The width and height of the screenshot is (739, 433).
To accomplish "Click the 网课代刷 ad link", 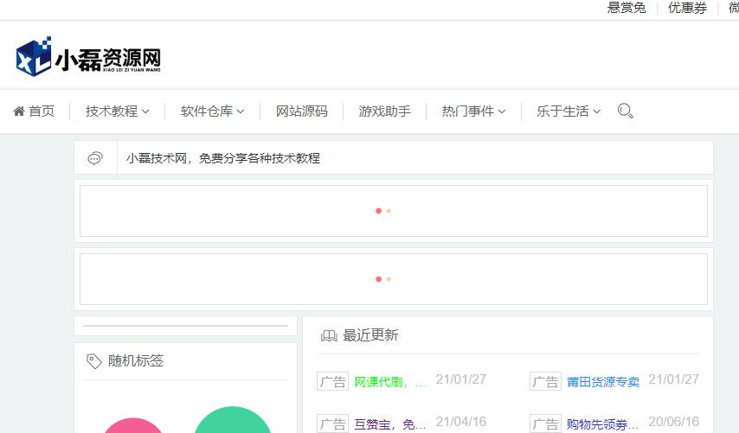I will coord(389,382).
